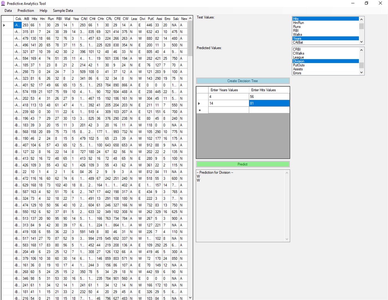Open the Help menu

coord(43,11)
